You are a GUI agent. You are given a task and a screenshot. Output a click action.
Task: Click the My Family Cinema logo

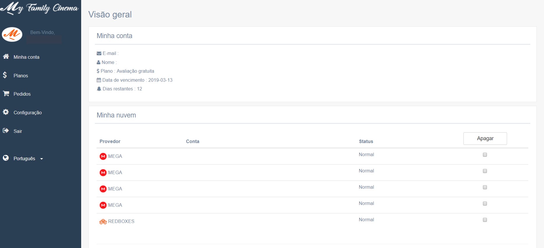point(40,8)
